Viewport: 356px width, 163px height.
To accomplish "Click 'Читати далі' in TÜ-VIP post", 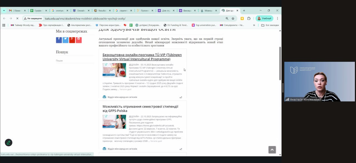I will click(x=125, y=90).
